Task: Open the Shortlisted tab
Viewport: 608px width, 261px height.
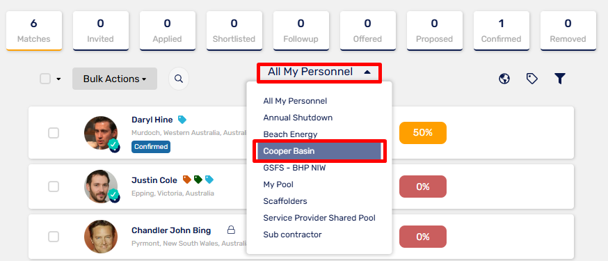Action: 234,31
